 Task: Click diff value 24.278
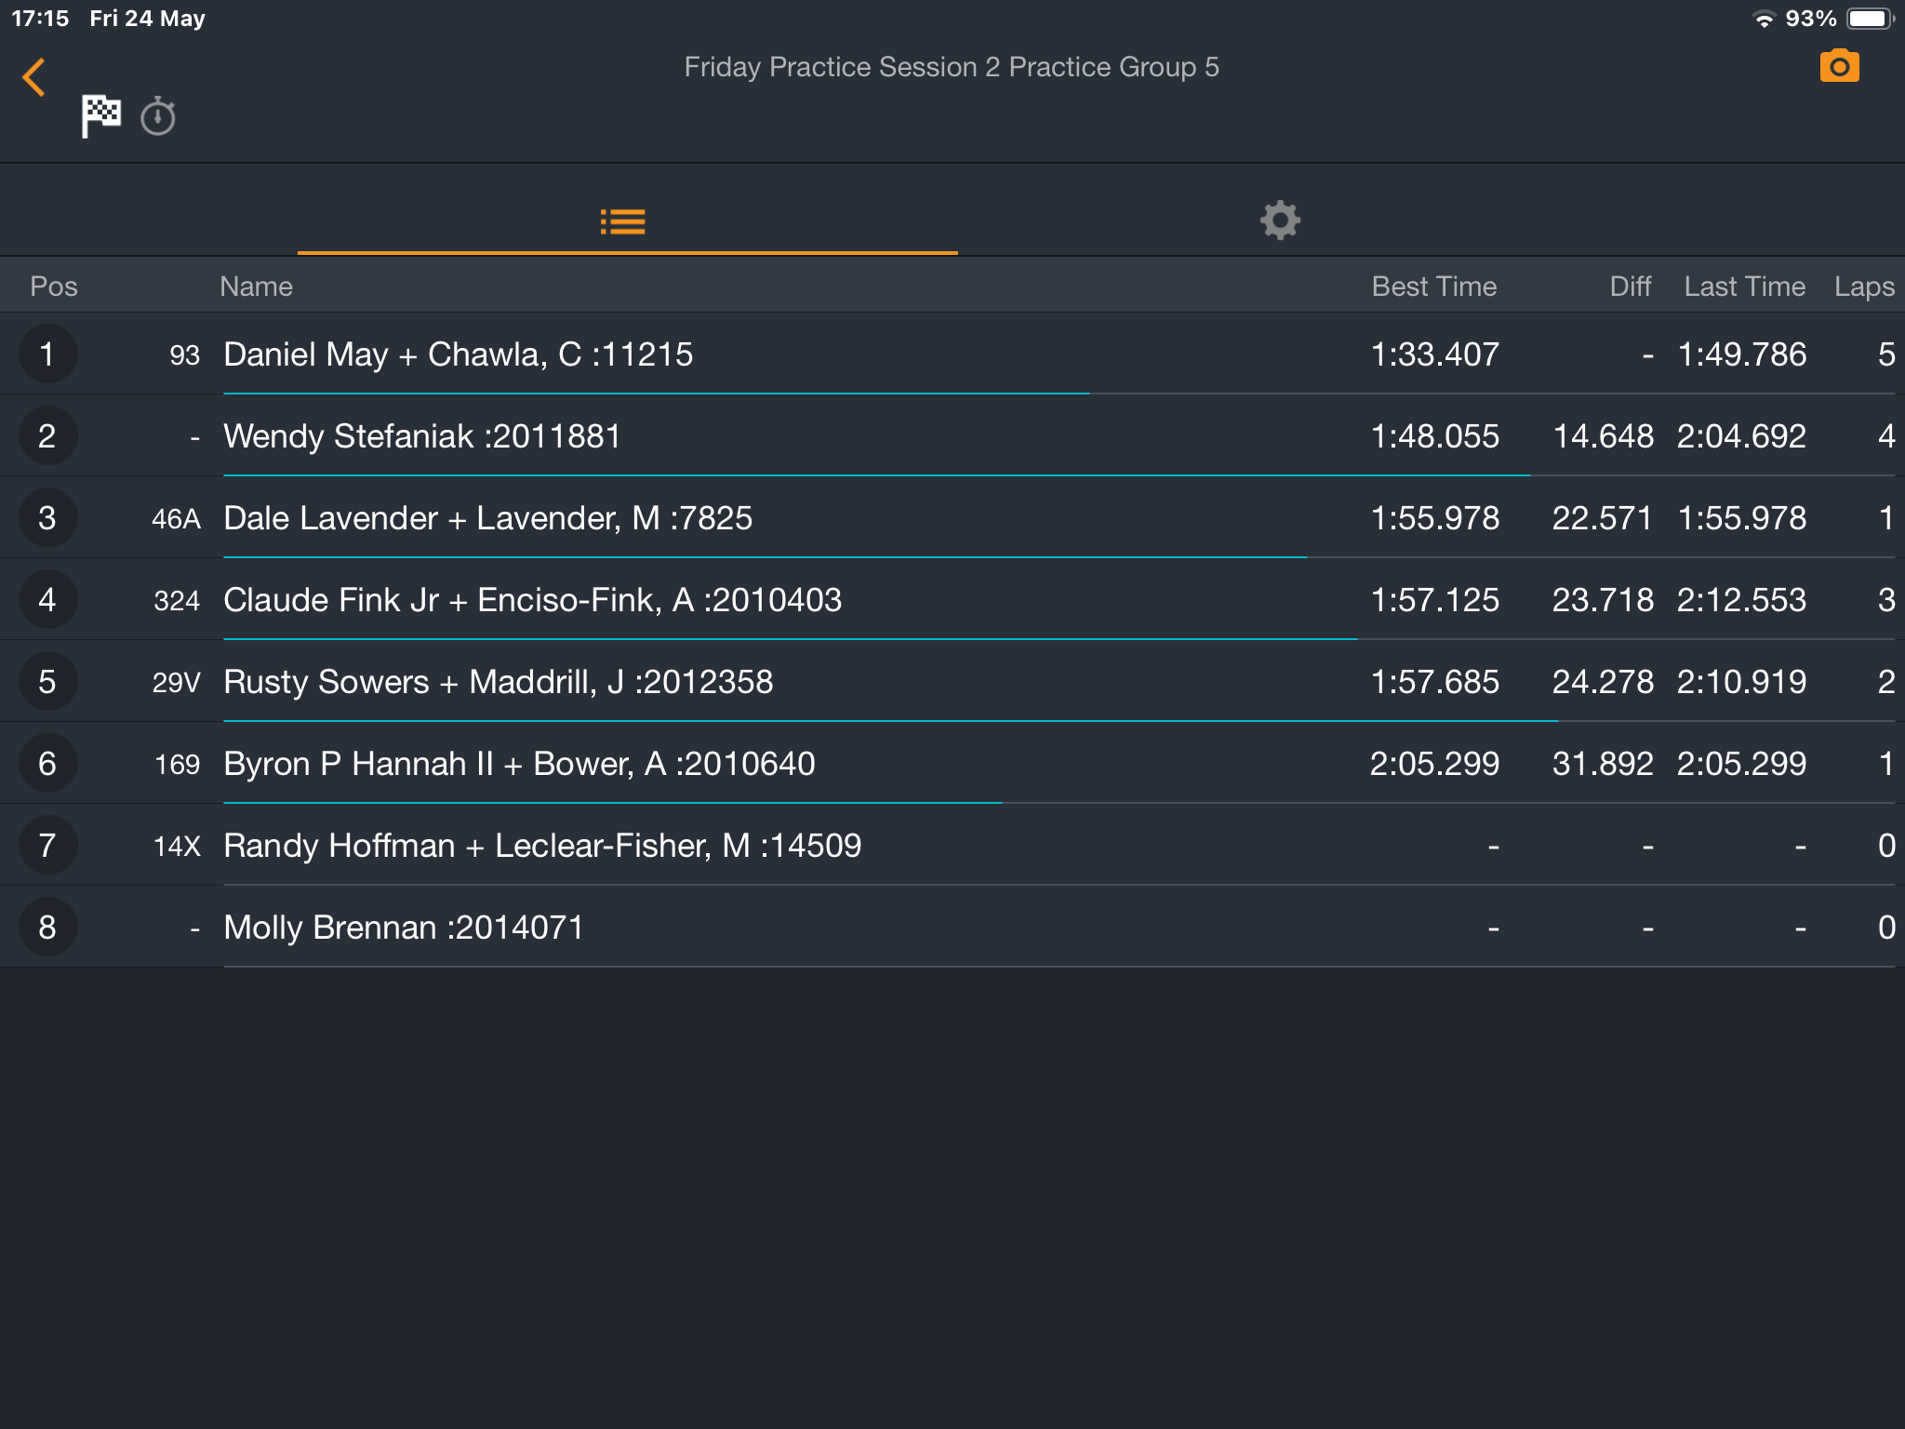[1603, 682]
